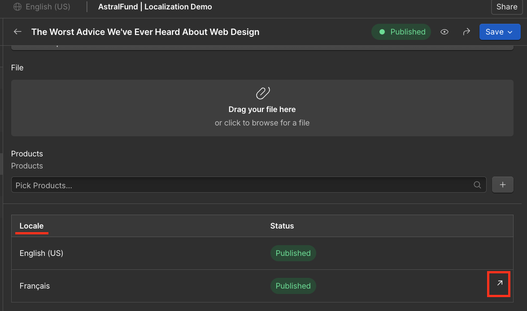
Task: Open the Save dropdown button
Action: [x=500, y=32]
